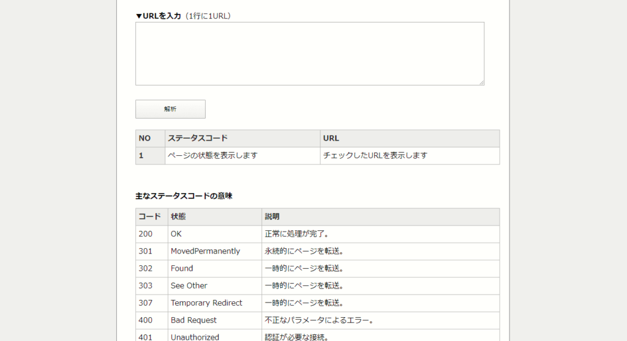Select the 302 row description 一時的にページを転送。
Screen dimensions: 627x341
pyautogui.click(x=304, y=269)
